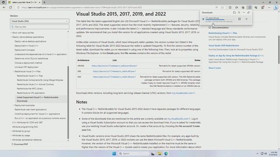Open Determine which DLLs to redistribute
Viewport: 280px width, 157px height.
point(31,58)
